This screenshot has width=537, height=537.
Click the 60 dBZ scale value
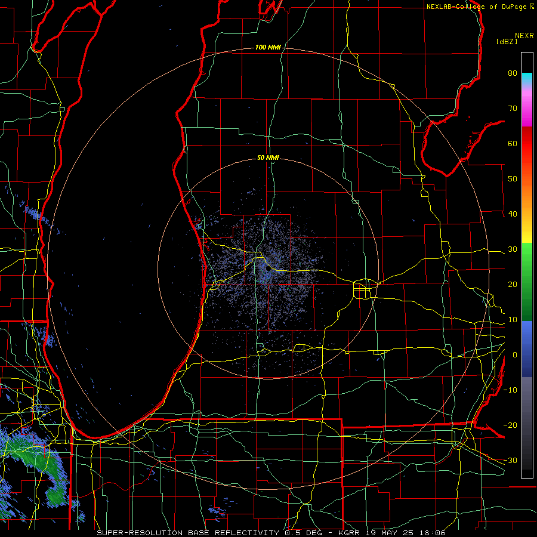pyautogui.click(x=513, y=143)
